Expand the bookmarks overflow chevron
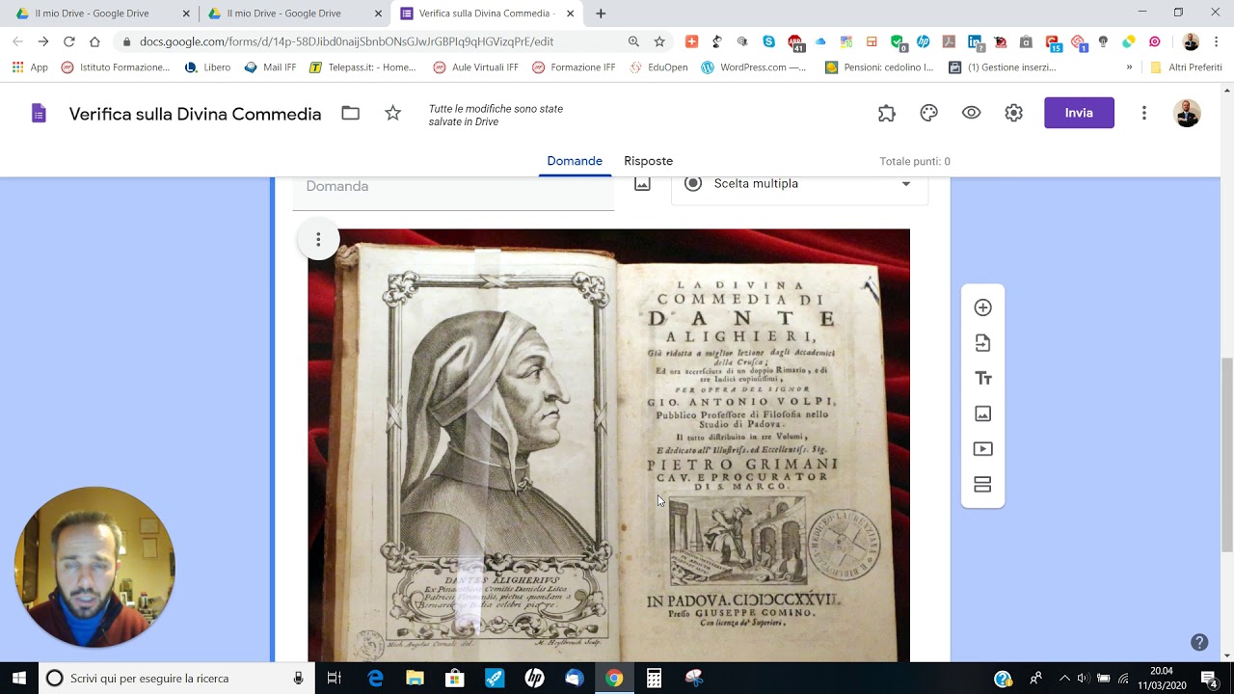This screenshot has width=1234, height=694. 1129,67
